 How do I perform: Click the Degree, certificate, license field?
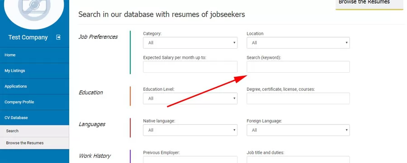298,98
